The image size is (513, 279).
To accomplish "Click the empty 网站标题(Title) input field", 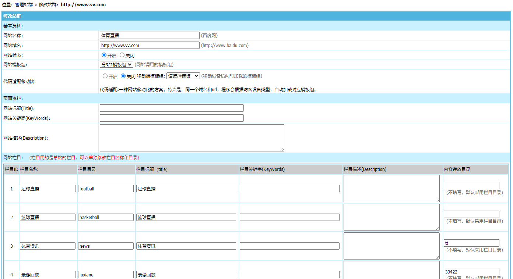I will (x=172, y=108).
